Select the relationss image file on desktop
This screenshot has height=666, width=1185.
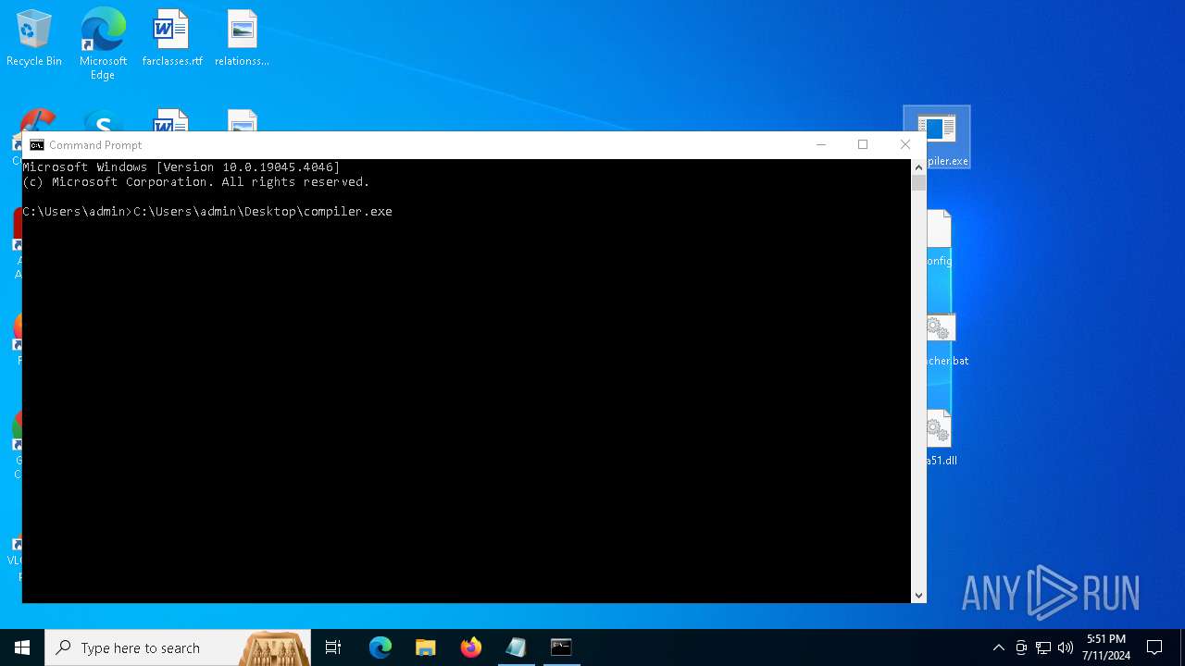coord(242,39)
